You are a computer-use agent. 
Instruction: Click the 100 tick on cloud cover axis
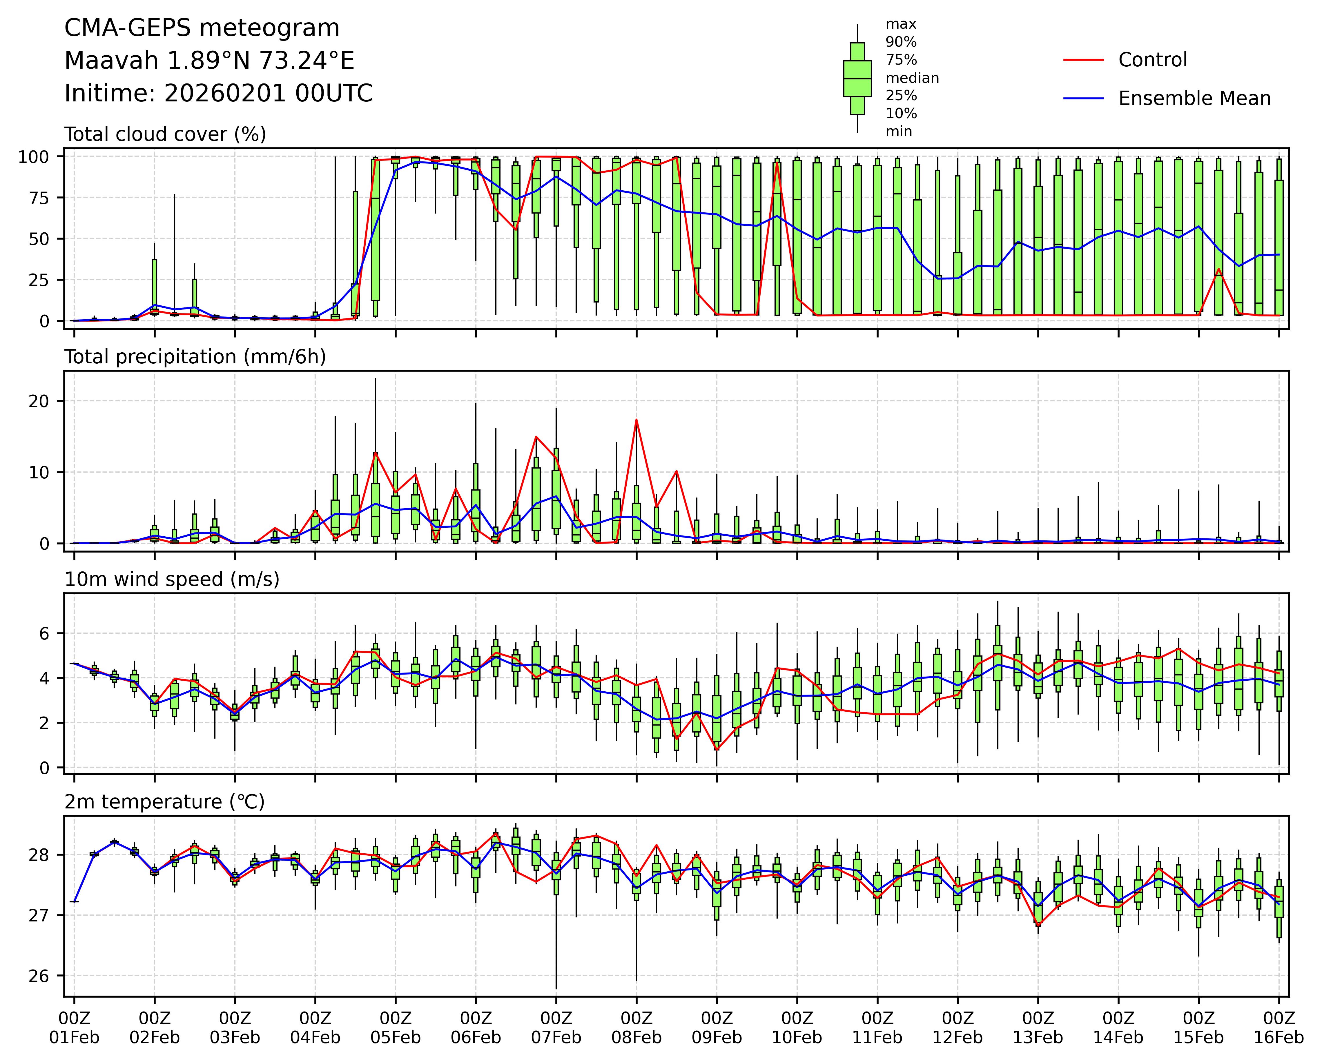[33, 157]
